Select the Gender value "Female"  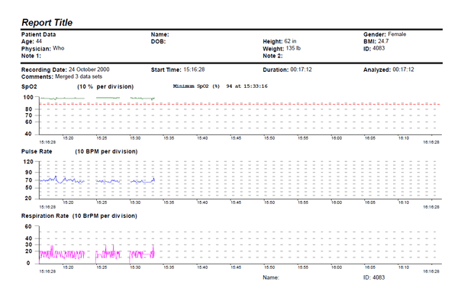[x=397, y=34]
